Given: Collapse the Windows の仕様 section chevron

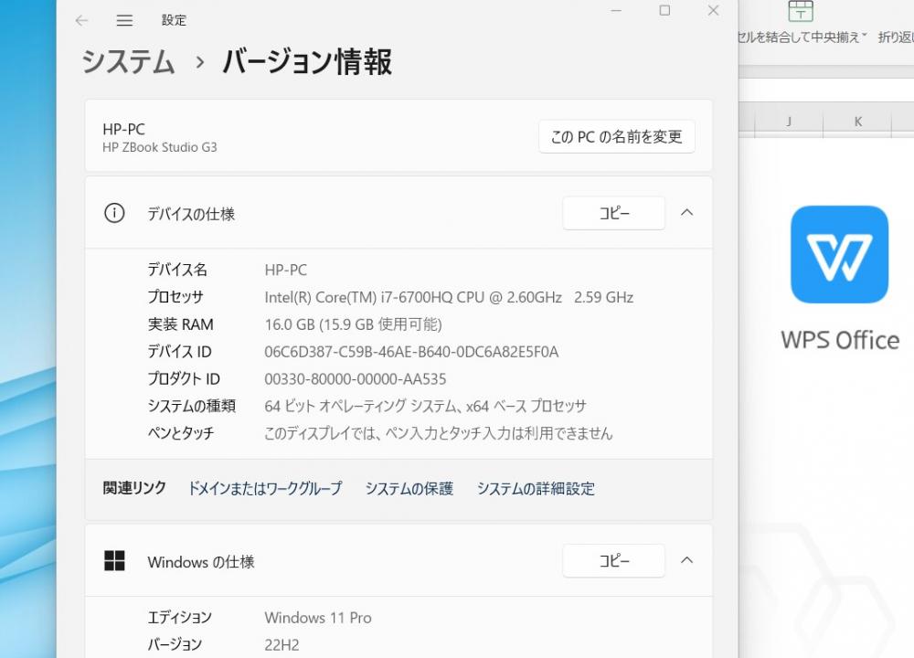Looking at the screenshot, I should (x=687, y=560).
